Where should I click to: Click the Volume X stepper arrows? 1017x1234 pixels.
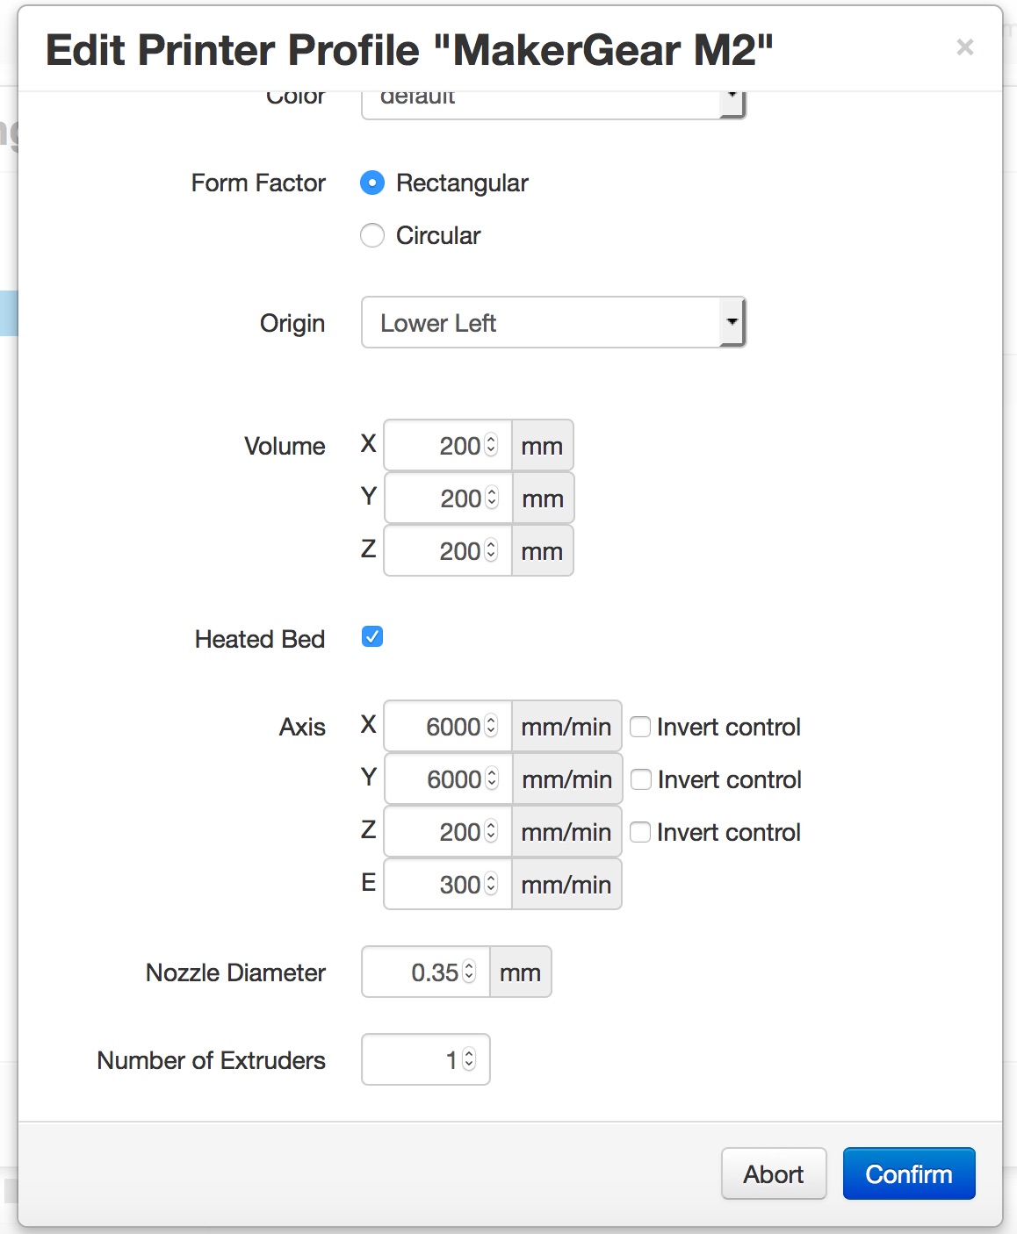point(491,446)
